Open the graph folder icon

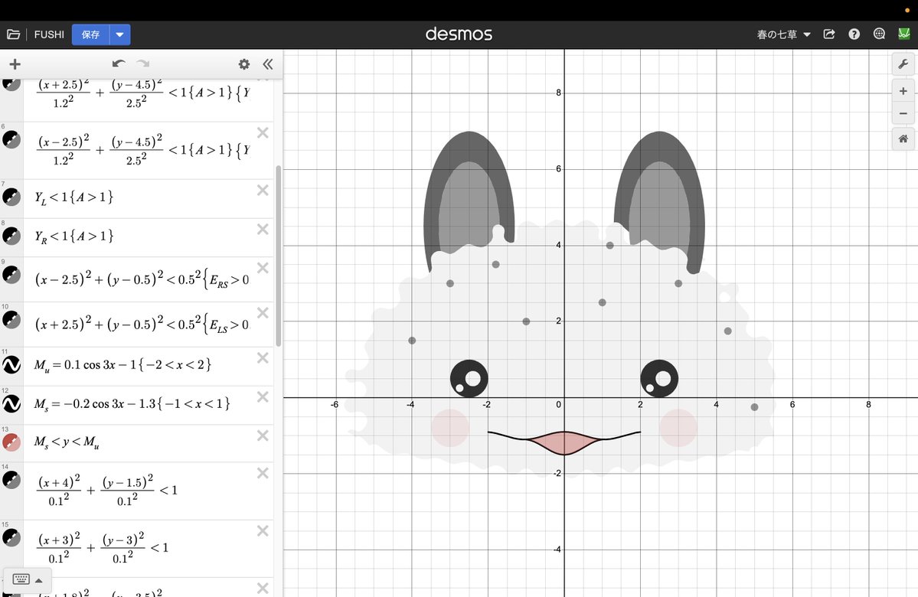(14, 34)
